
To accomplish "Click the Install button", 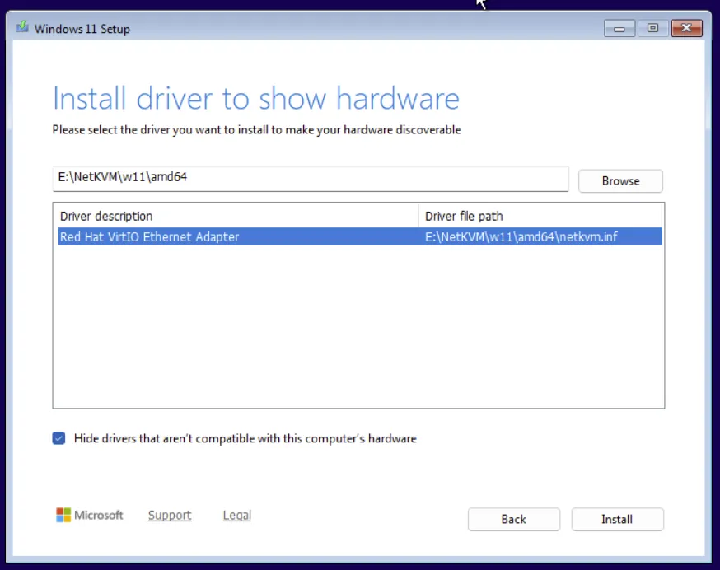I will pyautogui.click(x=617, y=520).
